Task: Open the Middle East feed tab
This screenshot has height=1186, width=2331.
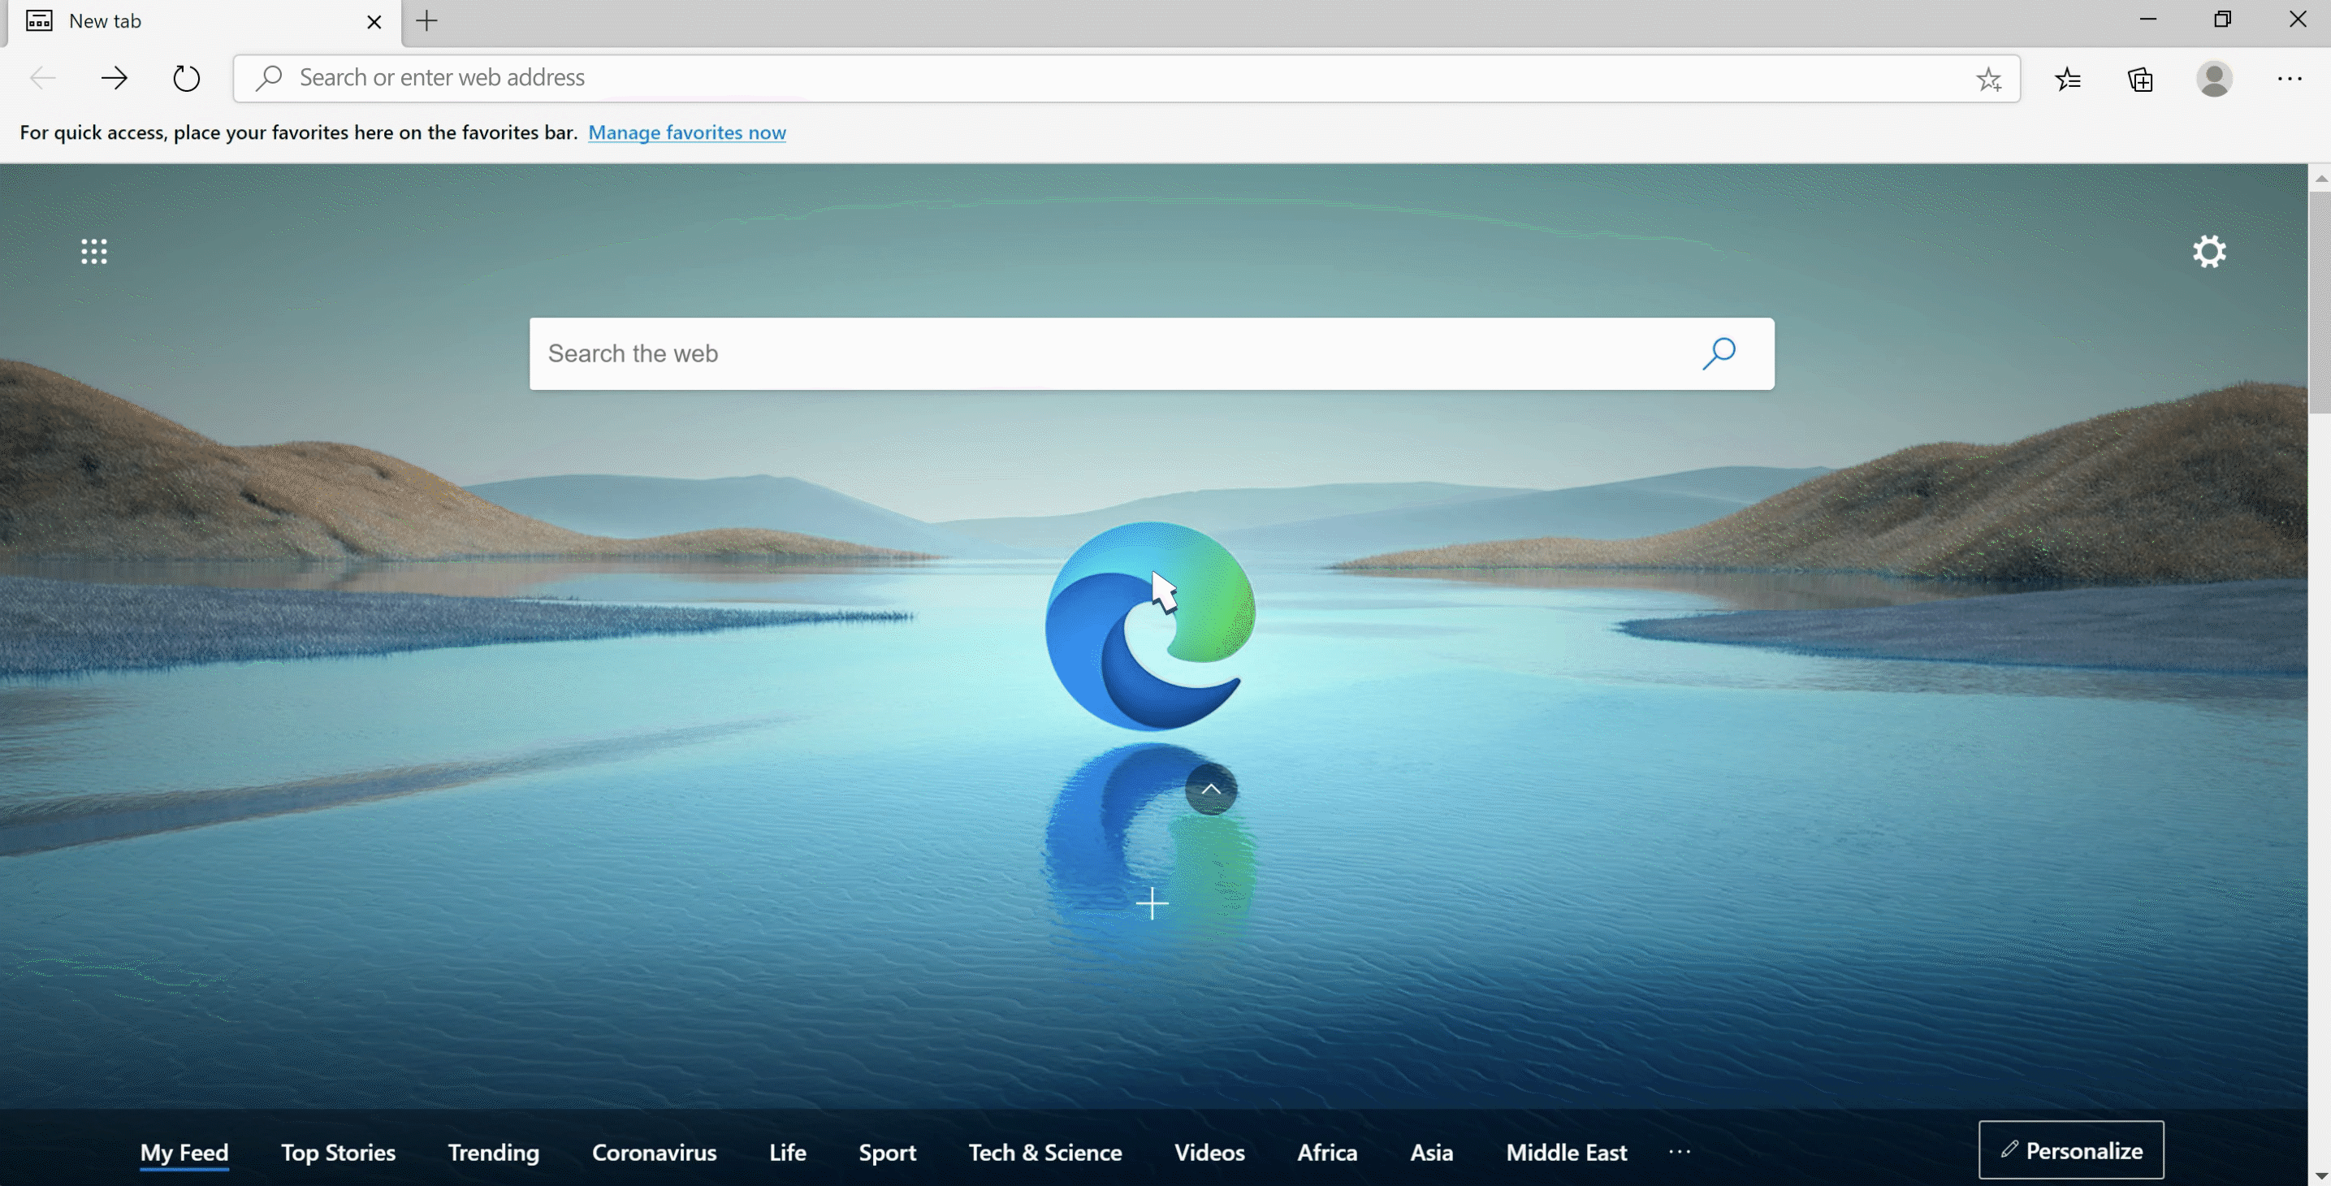Action: click(1567, 1153)
